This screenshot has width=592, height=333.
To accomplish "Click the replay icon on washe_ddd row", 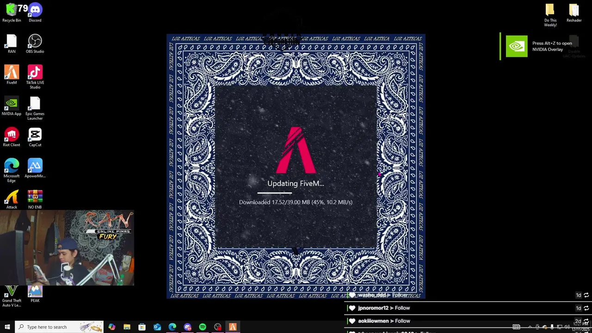I will pyautogui.click(x=586, y=295).
